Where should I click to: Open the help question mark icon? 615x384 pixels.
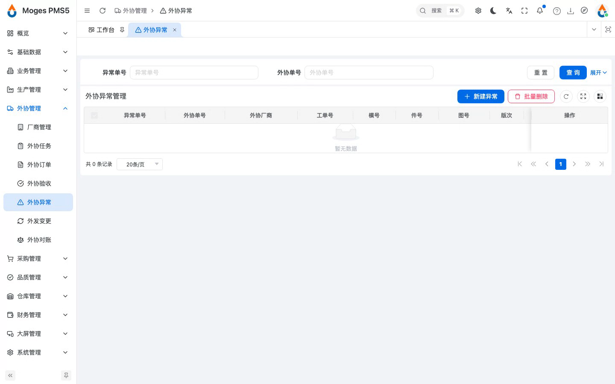[x=557, y=11]
